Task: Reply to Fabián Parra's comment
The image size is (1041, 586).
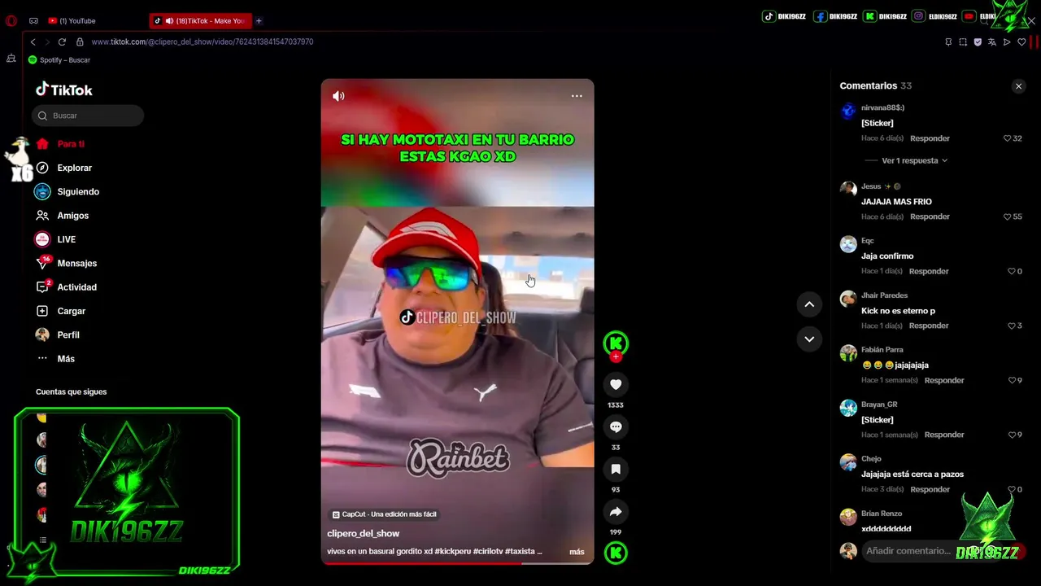Action: tap(944, 380)
